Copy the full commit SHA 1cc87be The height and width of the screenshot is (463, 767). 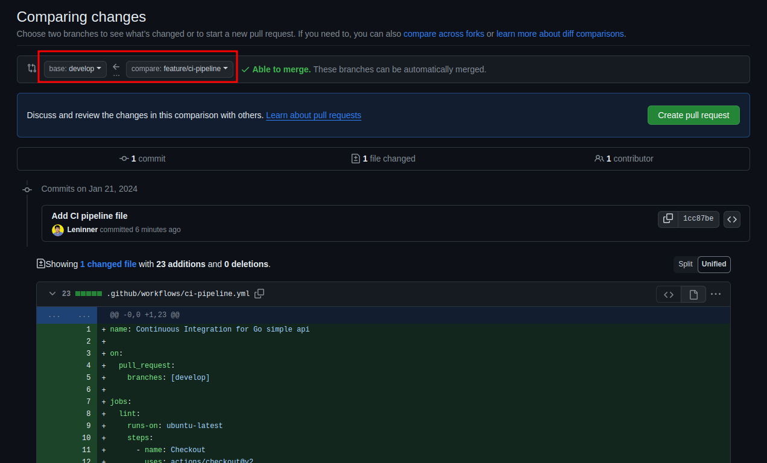668,219
